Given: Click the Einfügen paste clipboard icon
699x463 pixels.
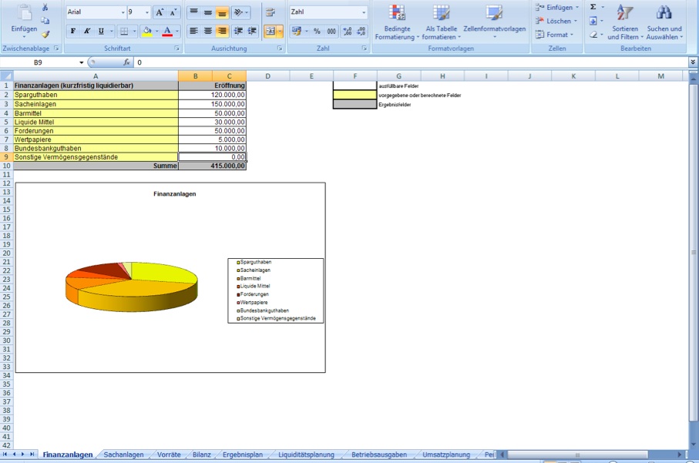Looking at the screenshot, I should click(x=25, y=12).
